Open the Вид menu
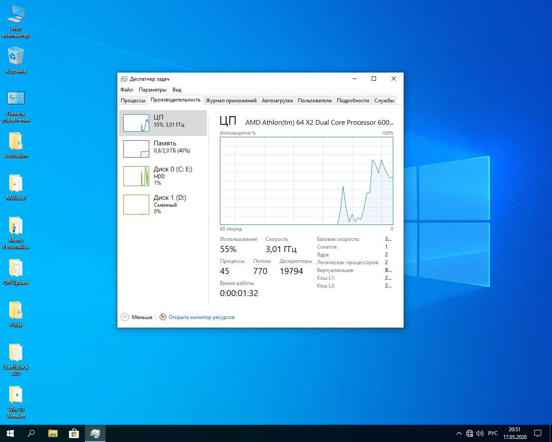Viewport: 552px width, 442px height. pos(177,90)
